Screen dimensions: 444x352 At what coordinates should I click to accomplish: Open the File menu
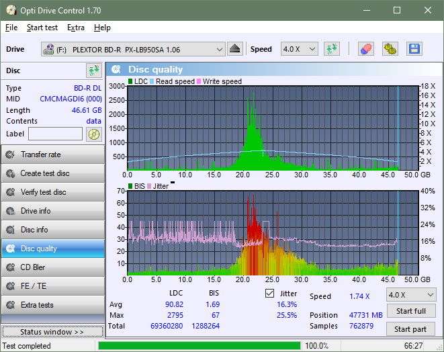coord(11,28)
